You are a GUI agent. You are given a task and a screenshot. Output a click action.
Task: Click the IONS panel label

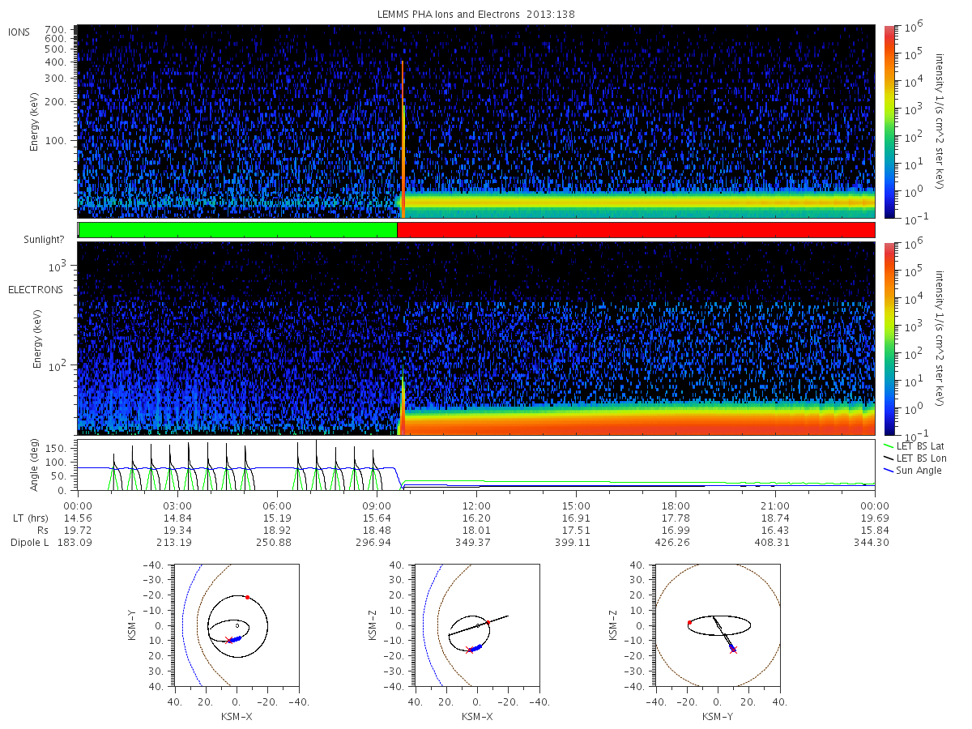click(x=19, y=32)
